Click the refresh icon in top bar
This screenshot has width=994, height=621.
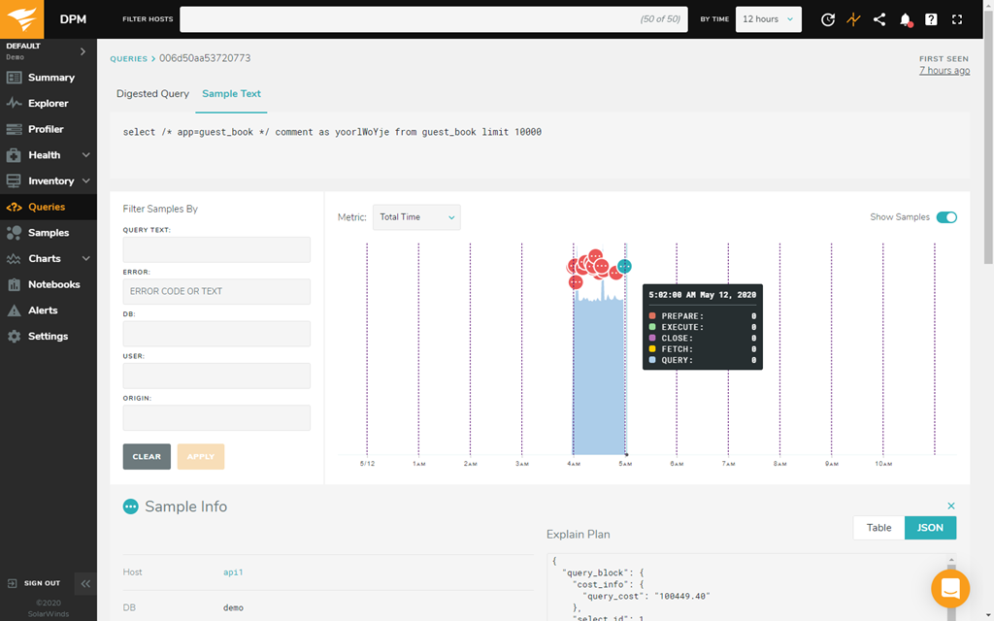coord(828,19)
